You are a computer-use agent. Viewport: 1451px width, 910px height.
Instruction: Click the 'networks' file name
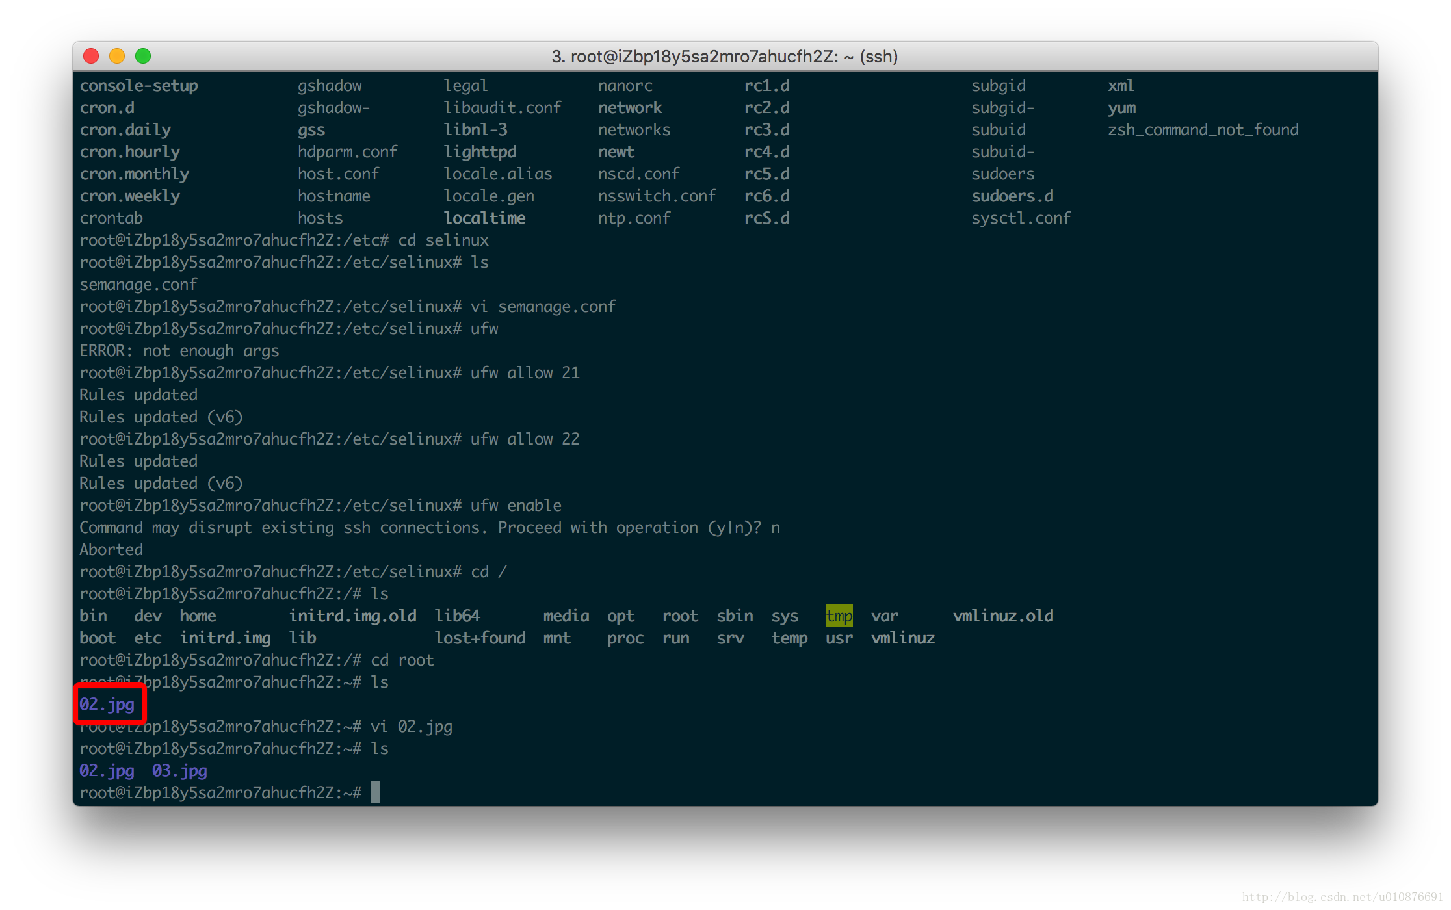[x=634, y=130]
